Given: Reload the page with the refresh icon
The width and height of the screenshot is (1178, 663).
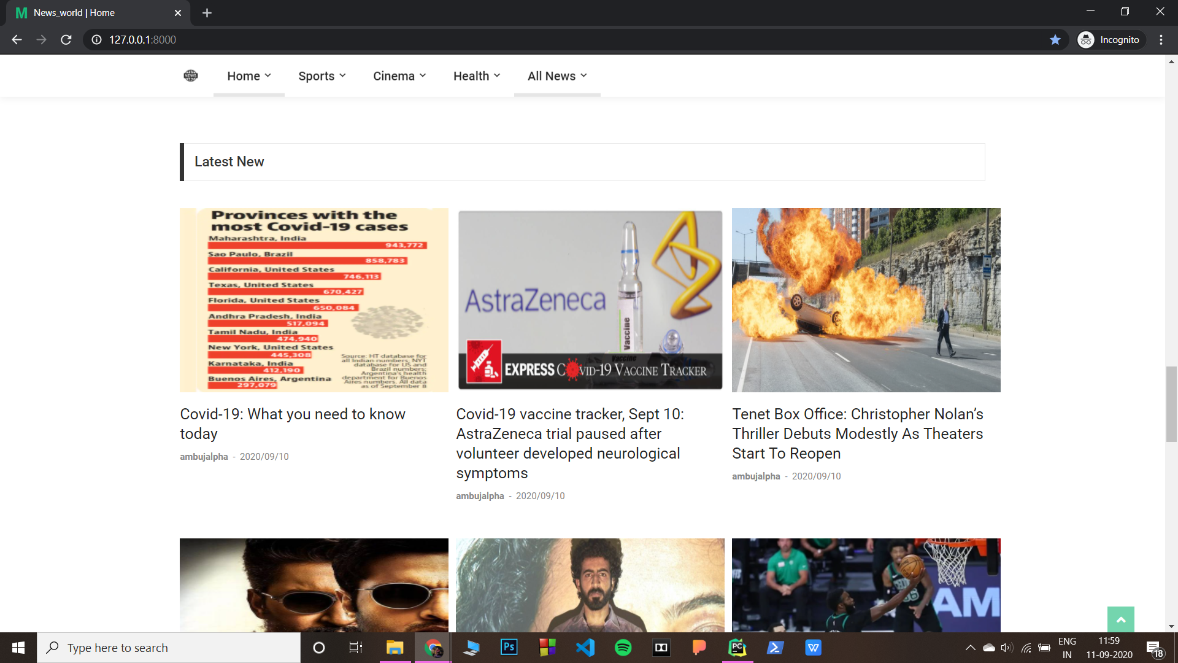Looking at the screenshot, I should click(x=66, y=40).
